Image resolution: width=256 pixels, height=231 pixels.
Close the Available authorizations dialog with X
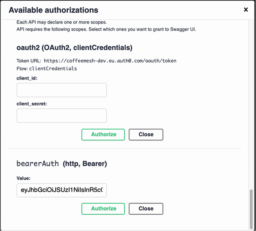(246, 10)
